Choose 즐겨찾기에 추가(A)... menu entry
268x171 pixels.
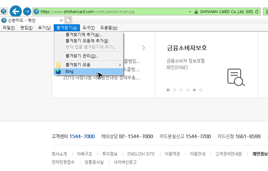89,34
